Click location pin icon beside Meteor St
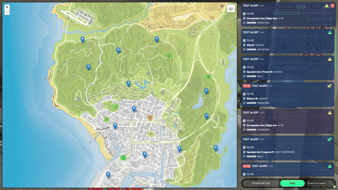Screen dimensions: 338x190 point(244,99)
